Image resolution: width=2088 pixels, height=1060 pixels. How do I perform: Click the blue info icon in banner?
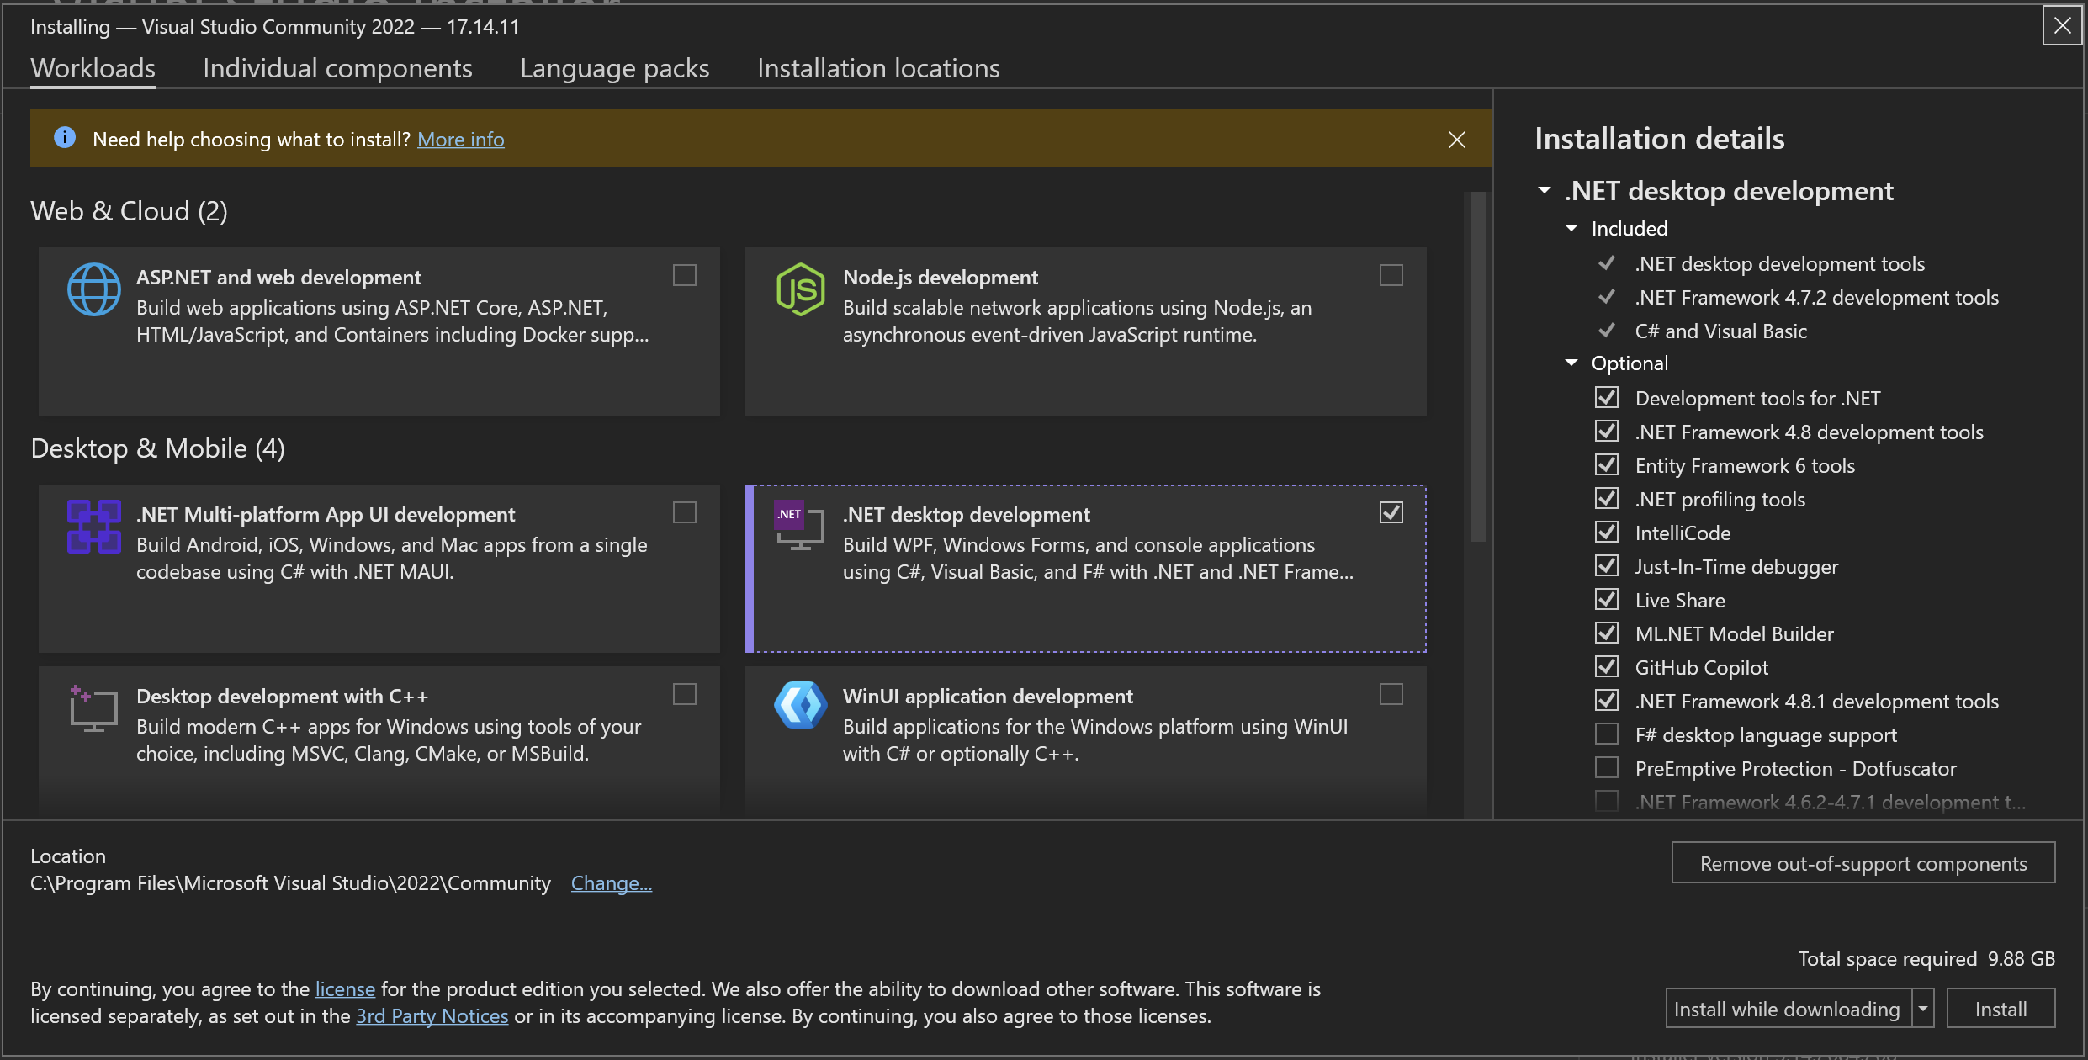click(65, 138)
